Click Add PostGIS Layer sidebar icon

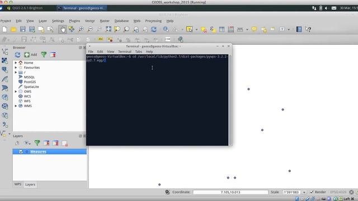pyautogui.click(x=4, y=69)
